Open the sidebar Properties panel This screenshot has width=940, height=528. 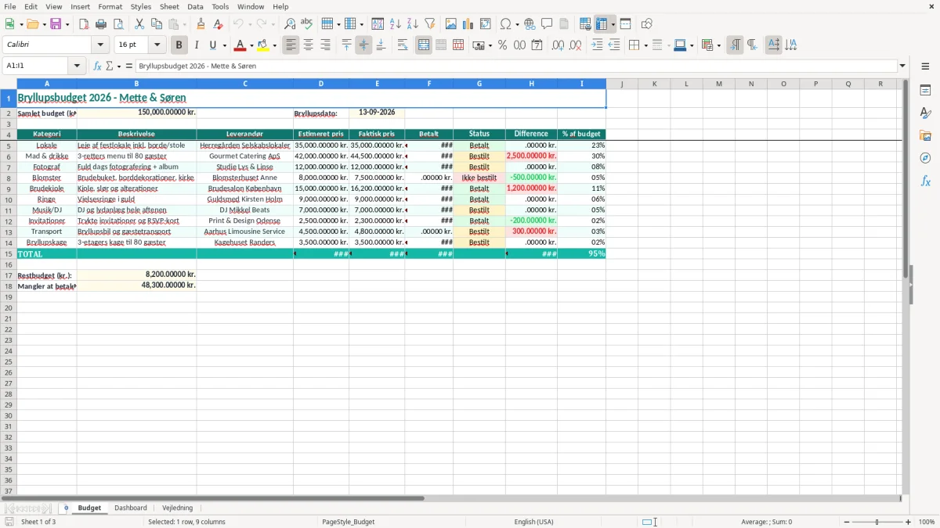pyautogui.click(x=925, y=91)
